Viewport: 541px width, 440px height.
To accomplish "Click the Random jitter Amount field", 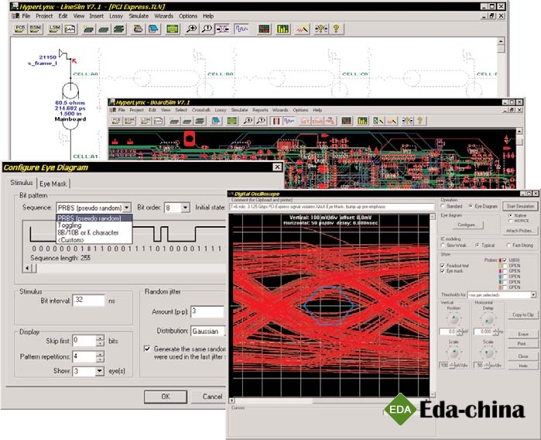I will 208,311.
